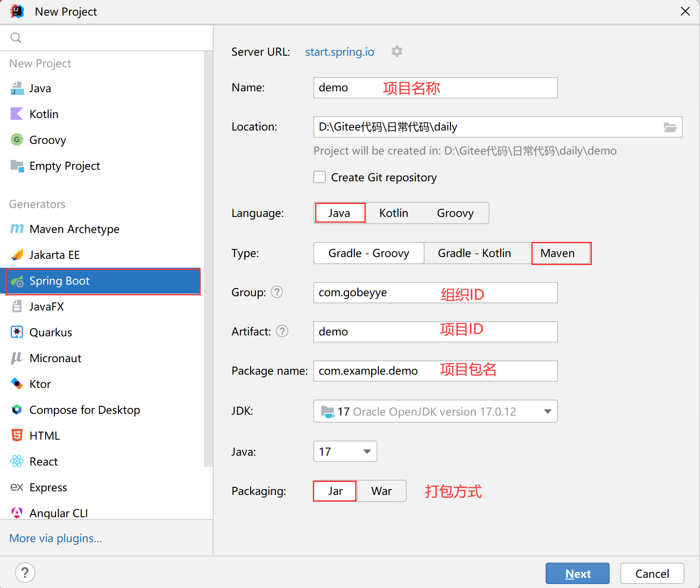
Task: Select Express generator
Action: 102,487
